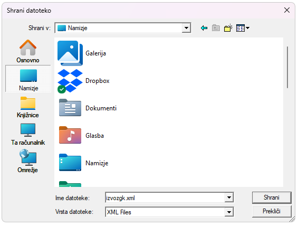Image resolution: width=298 pixels, height=226 pixels.
Task: Click the up one level folder icon
Action: (x=216, y=28)
